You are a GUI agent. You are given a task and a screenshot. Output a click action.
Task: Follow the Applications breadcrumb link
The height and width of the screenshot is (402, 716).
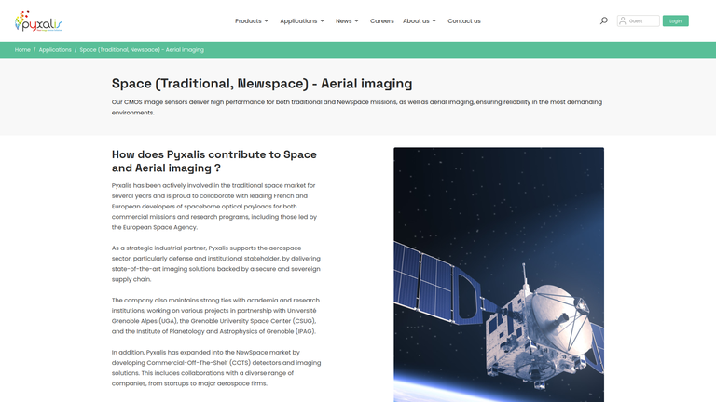point(55,49)
